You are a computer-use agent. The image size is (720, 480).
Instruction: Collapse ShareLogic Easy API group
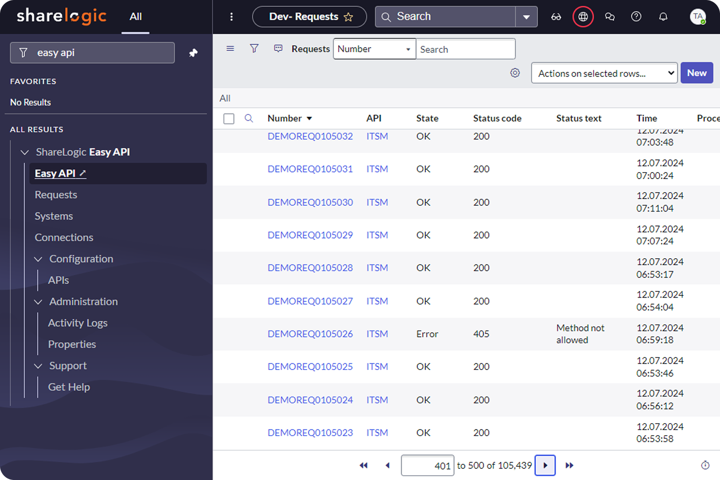pyautogui.click(x=25, y=152)
